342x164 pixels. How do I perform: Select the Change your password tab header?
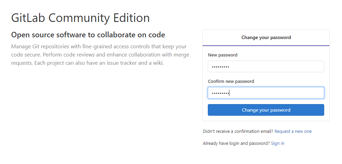[266, 37]
